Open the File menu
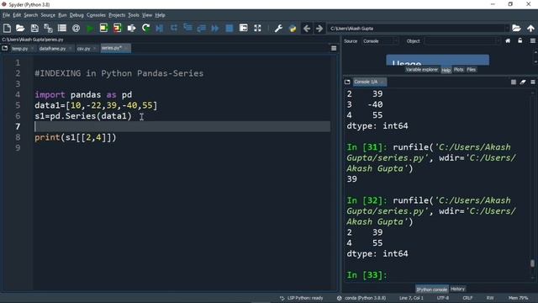 pyautogui.click(x=6, y=15)
